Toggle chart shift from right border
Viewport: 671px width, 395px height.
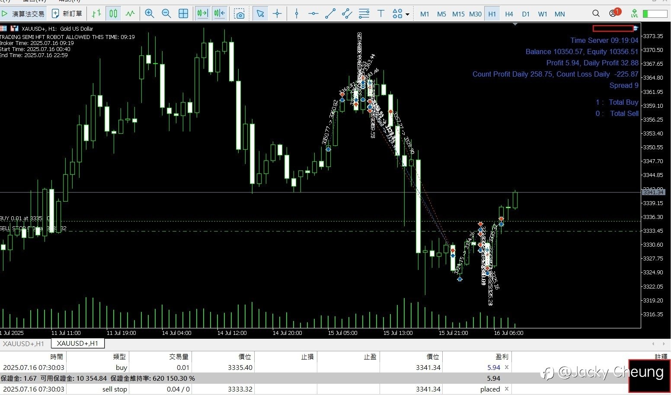tap(219, 14)
